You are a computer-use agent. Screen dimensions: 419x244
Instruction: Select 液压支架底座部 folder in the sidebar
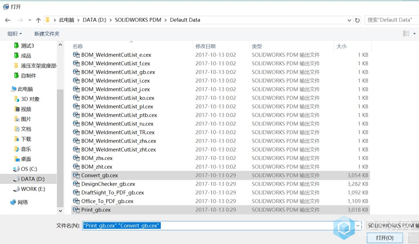pos(35,66)
